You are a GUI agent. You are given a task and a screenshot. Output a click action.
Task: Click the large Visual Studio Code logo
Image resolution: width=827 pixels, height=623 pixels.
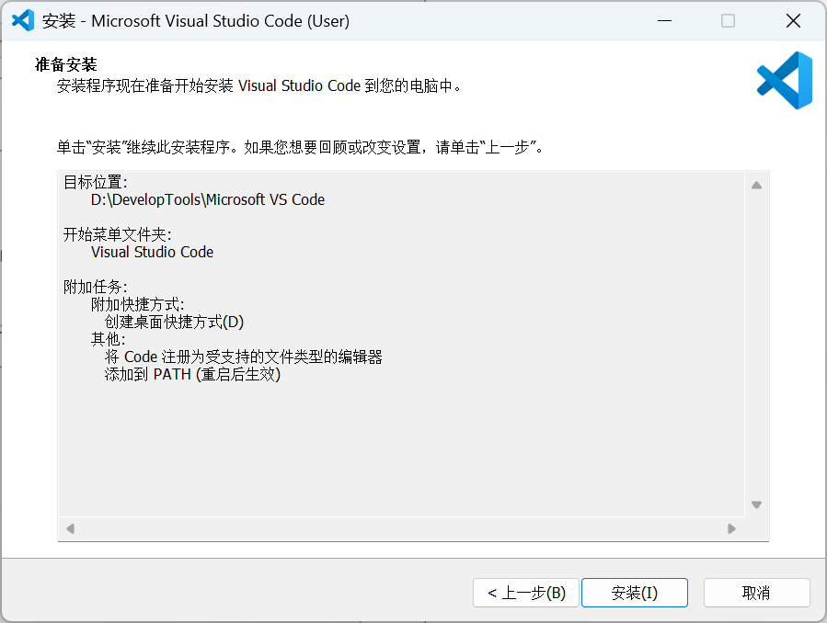785,80
